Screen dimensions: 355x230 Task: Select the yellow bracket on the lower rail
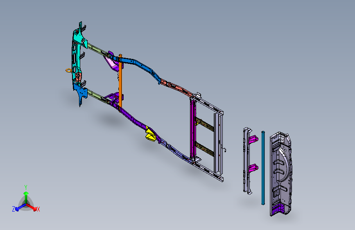(x=151, y=135)
